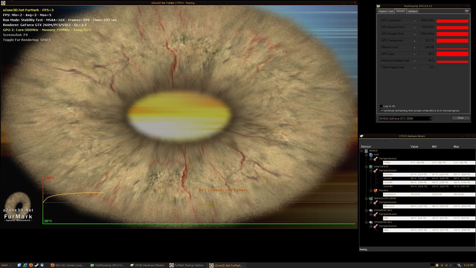476x268 pixels.
Task: Click the GPU-Z title bar app icon
Action: tap(378, 6)
